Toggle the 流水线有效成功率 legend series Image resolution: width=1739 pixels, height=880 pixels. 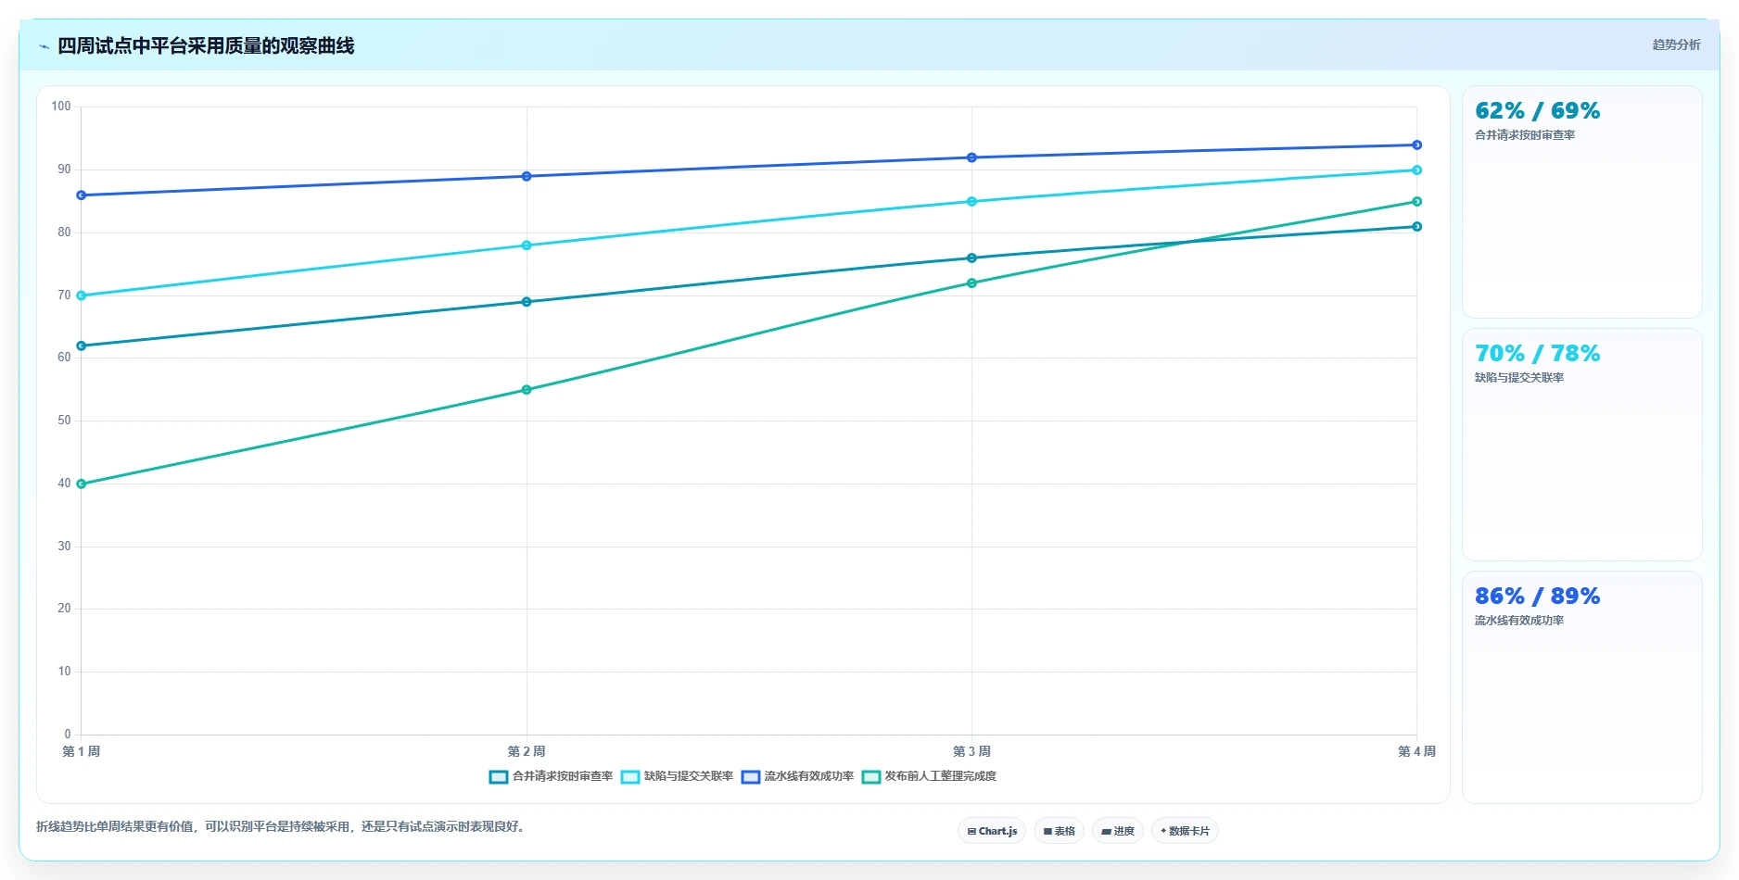(x=797, y=776)
